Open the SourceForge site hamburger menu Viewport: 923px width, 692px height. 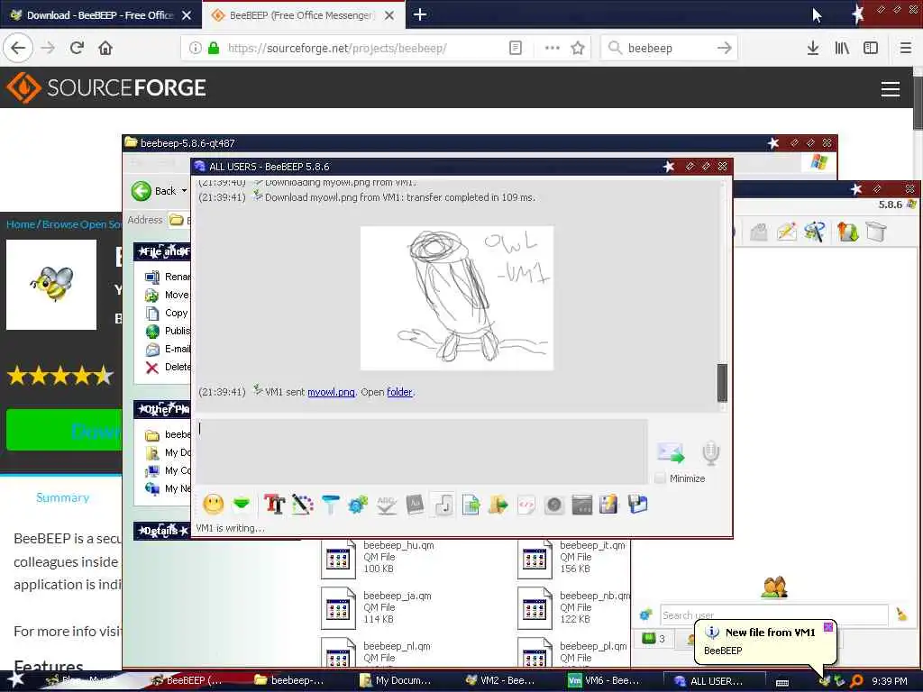[x=890, y=89]
